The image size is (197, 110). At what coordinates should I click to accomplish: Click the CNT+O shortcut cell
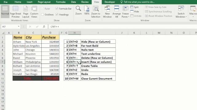click(x=74, y=42)
